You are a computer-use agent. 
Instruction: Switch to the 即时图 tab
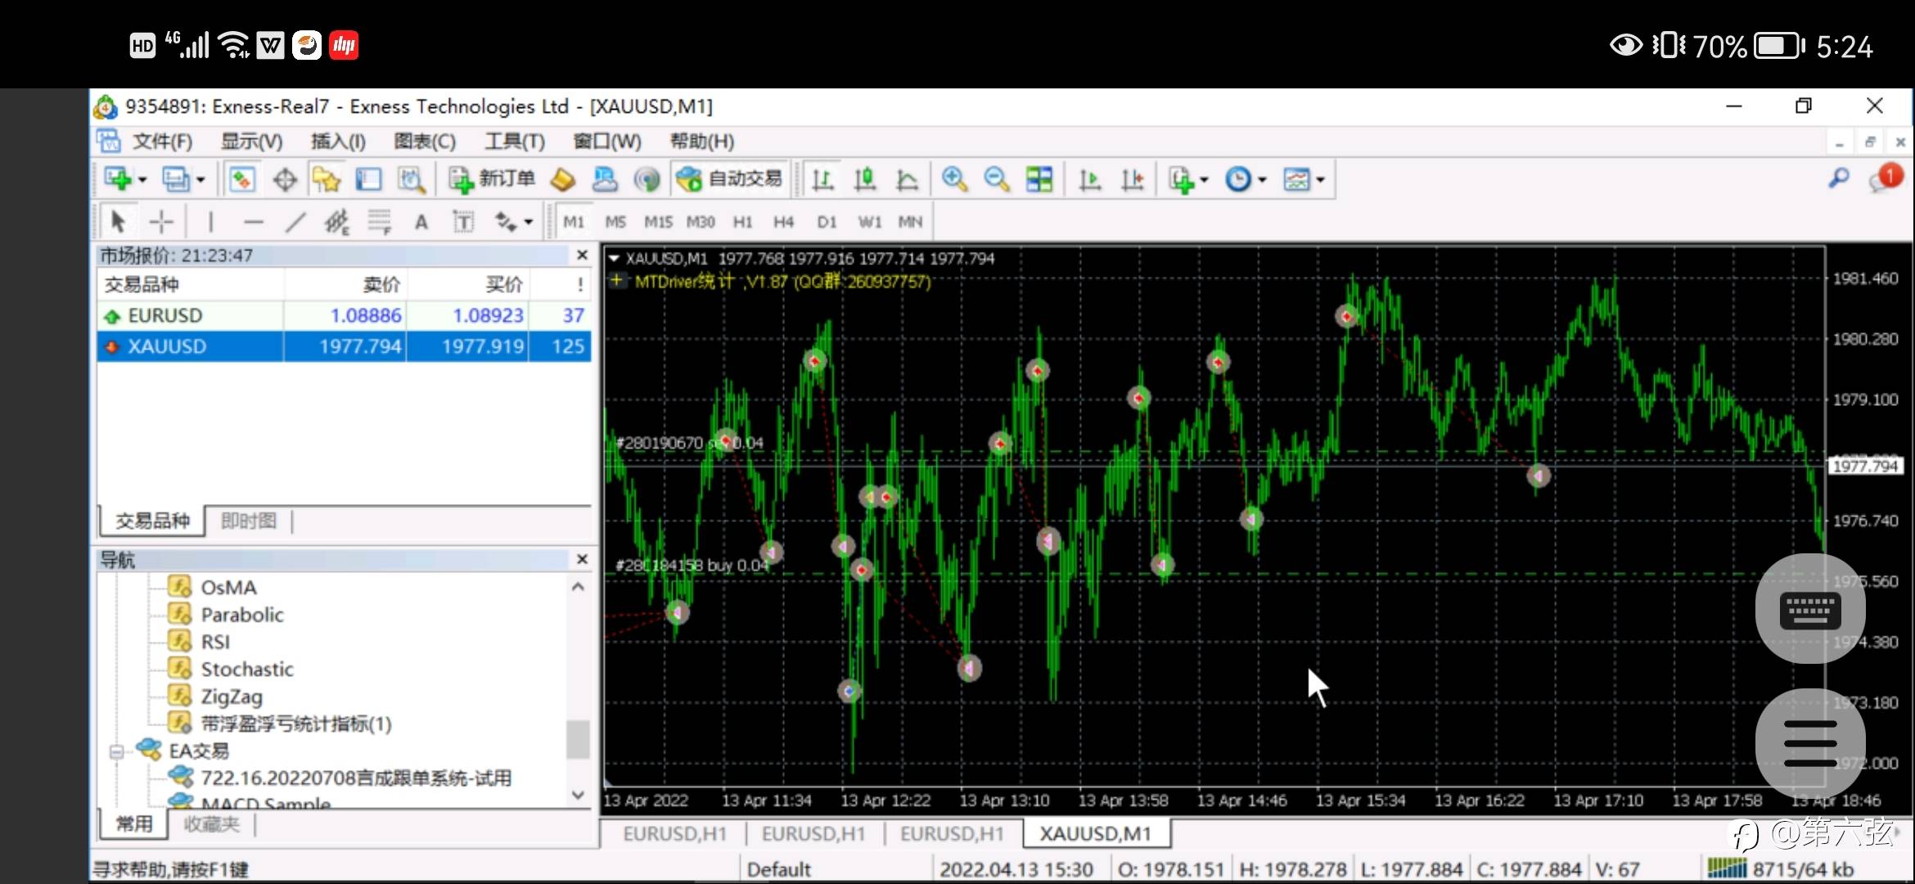pos(249,521)
